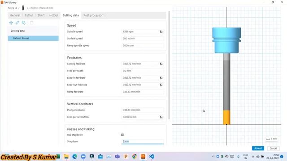Switch to the Shaft tab
This screenshot has width=287, height=161.
pos(41,15)
